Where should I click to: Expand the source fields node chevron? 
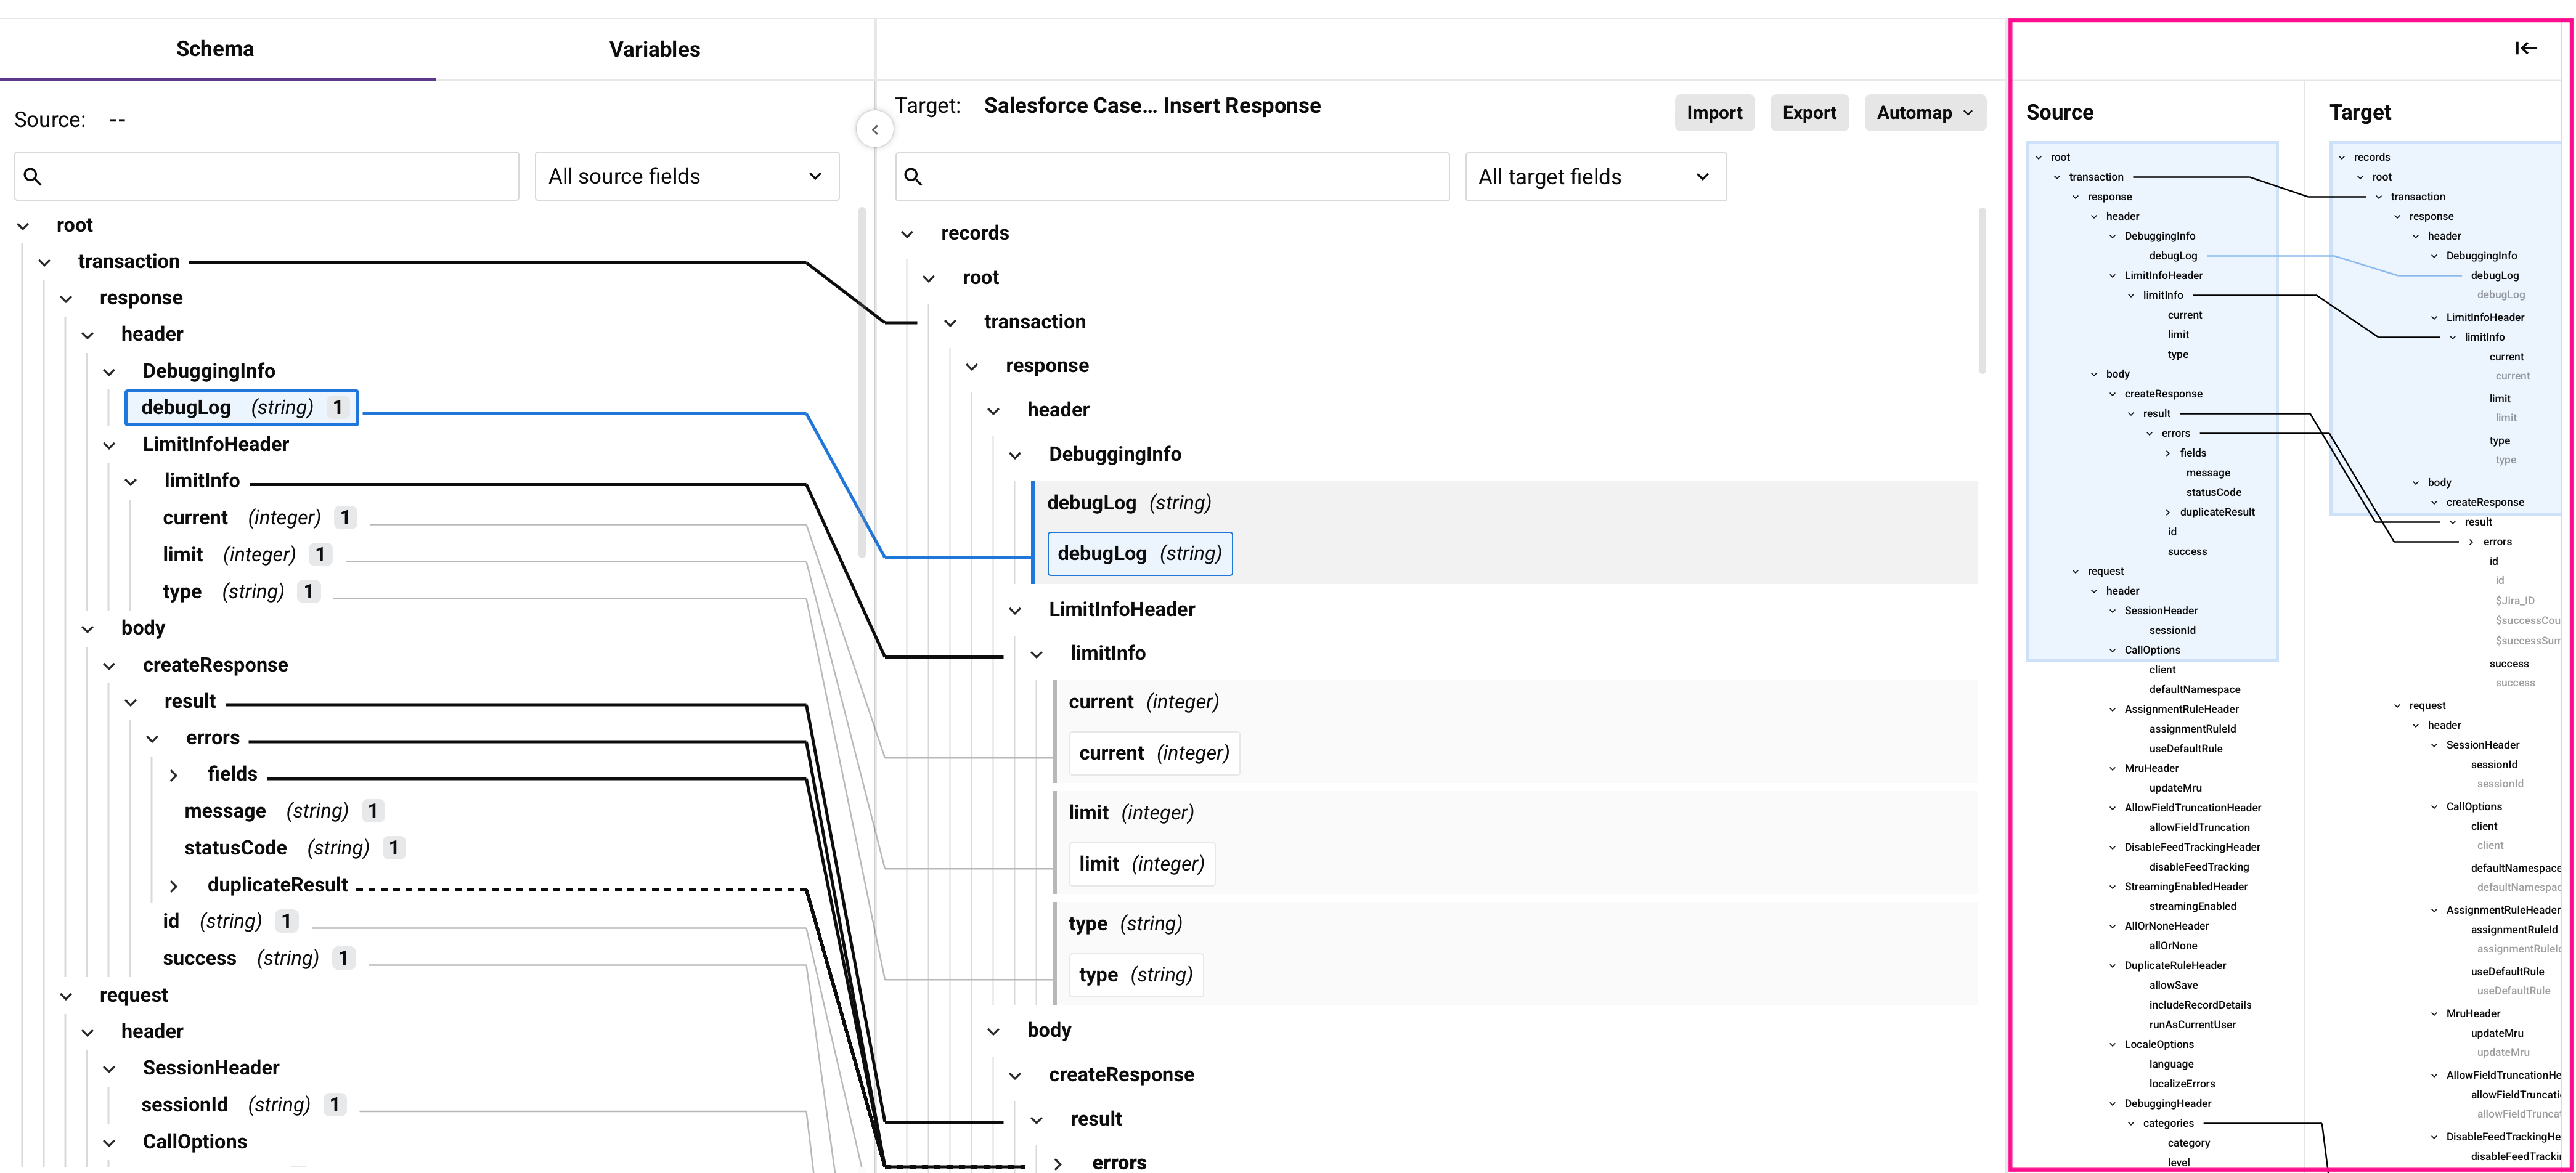click(174, 775)
